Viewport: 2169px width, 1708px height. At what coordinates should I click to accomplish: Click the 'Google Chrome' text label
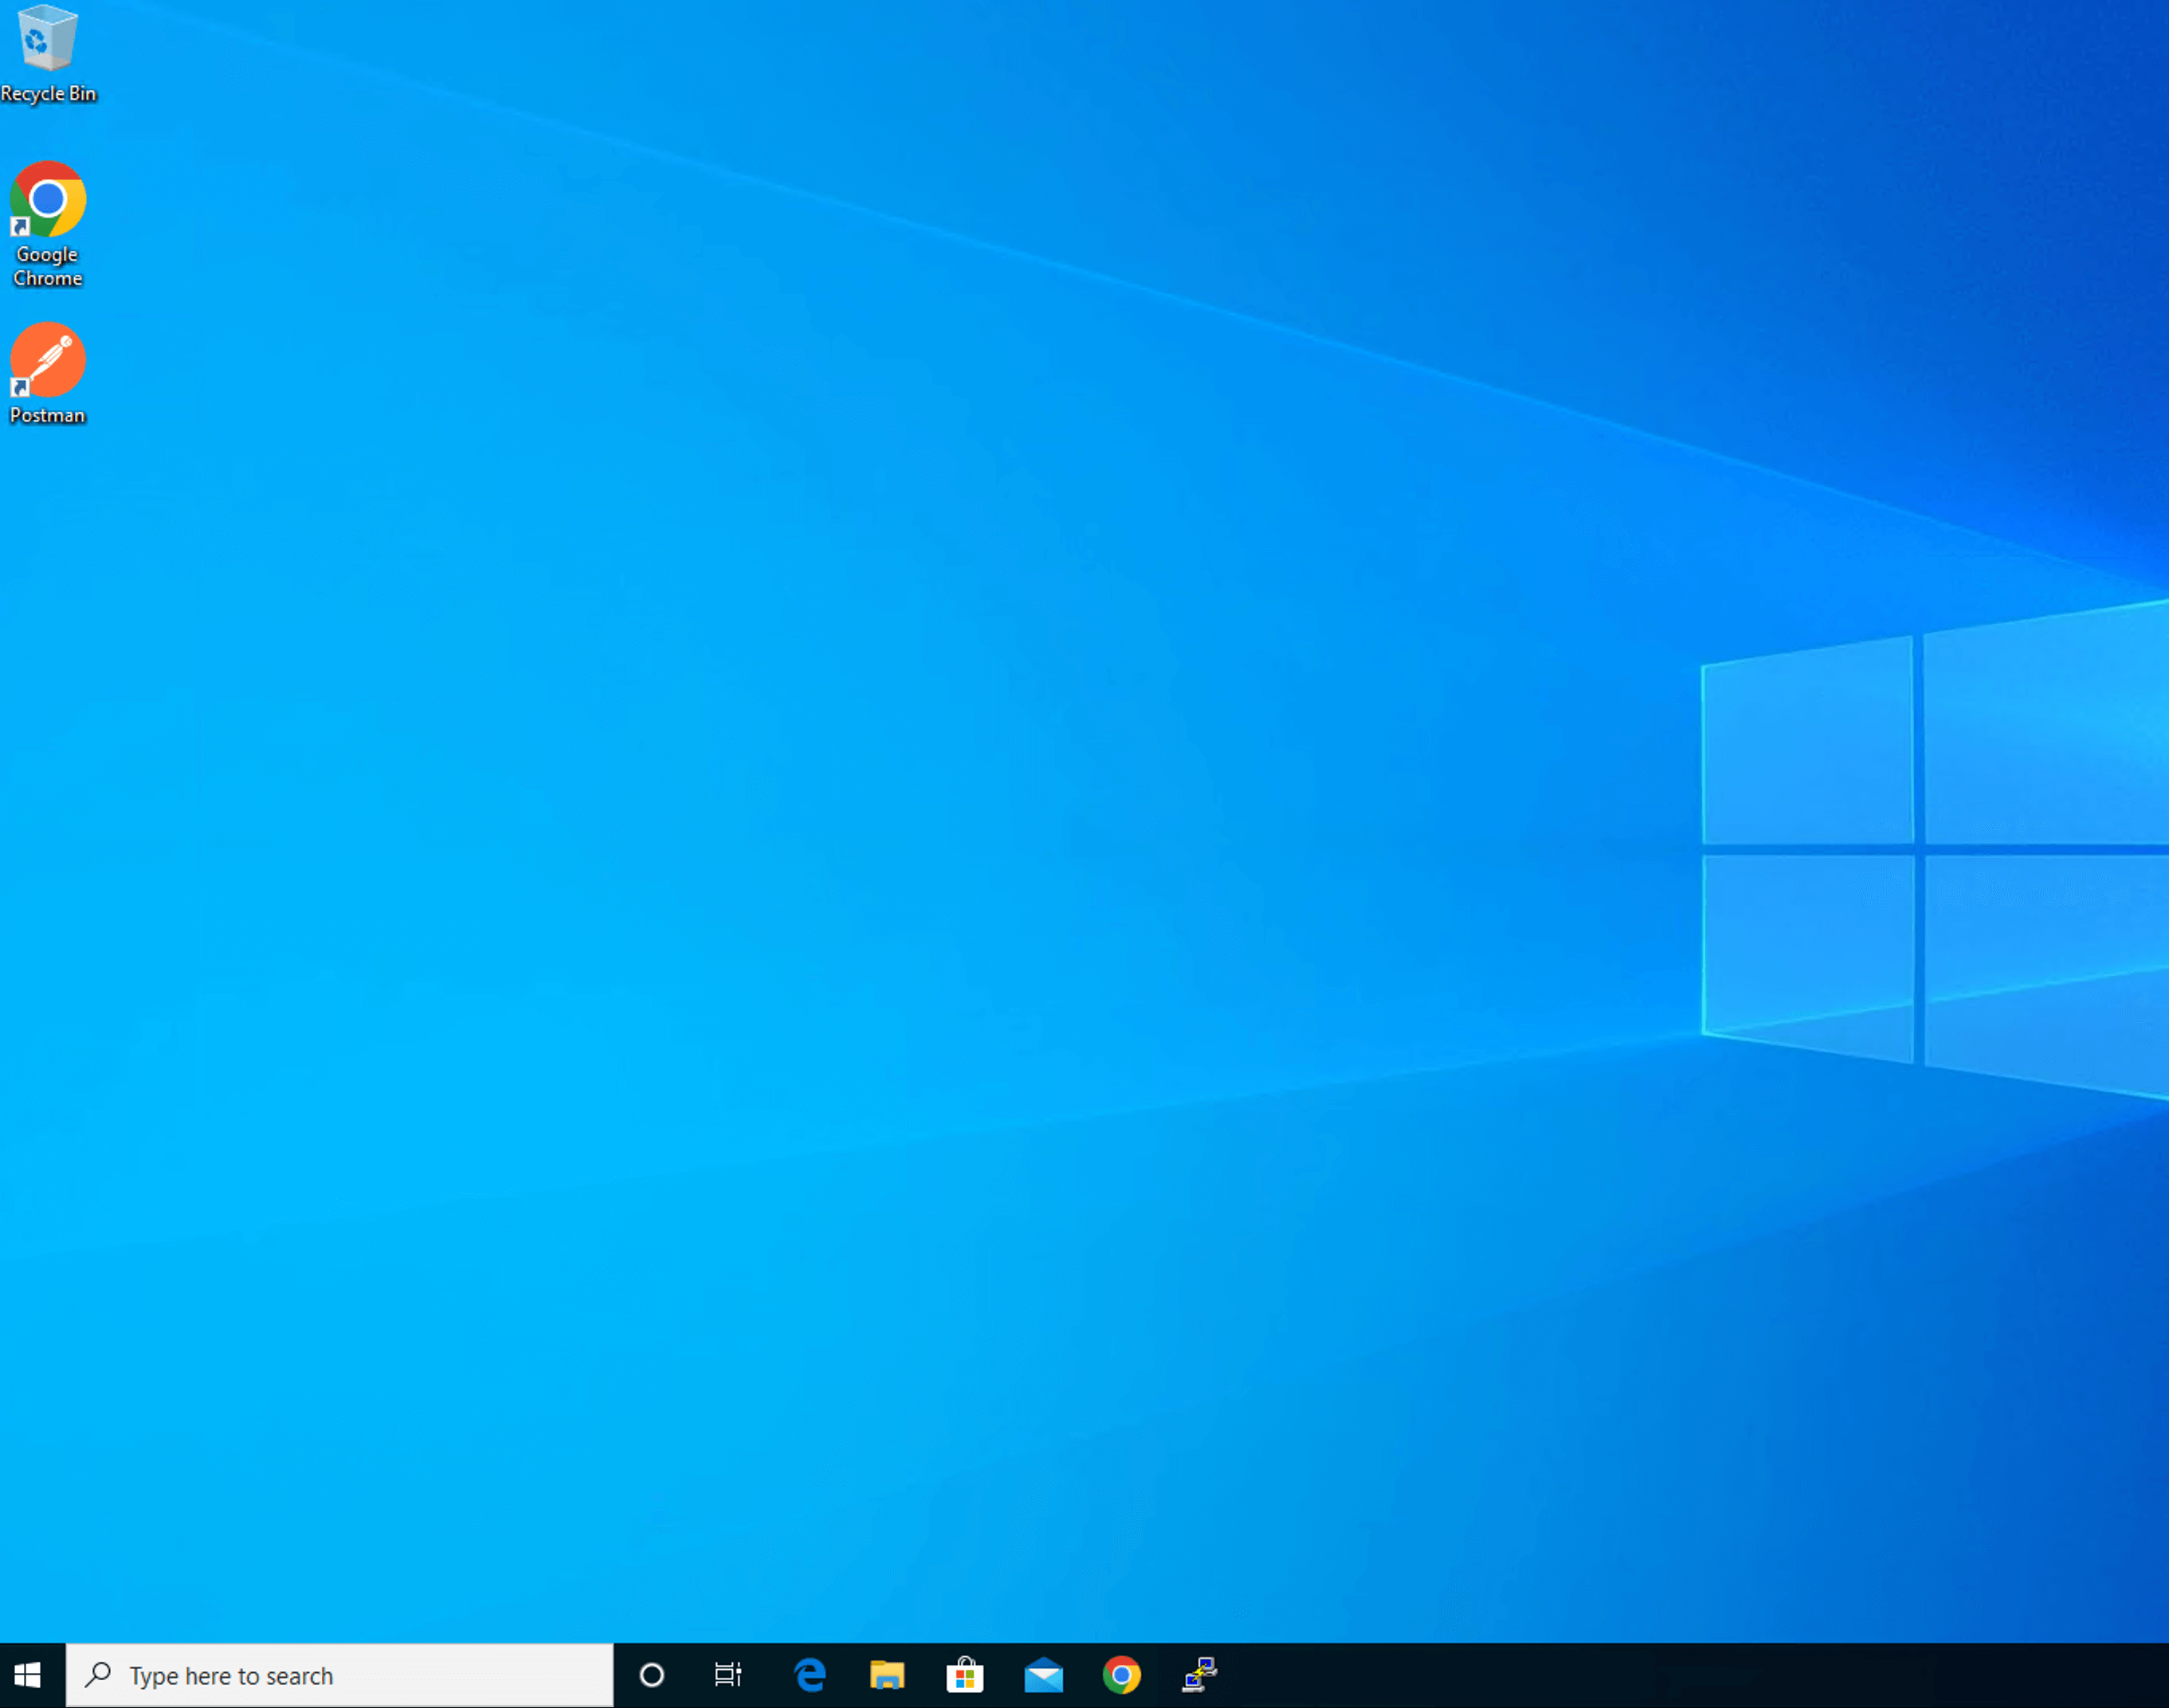click(x=48, y=267)
